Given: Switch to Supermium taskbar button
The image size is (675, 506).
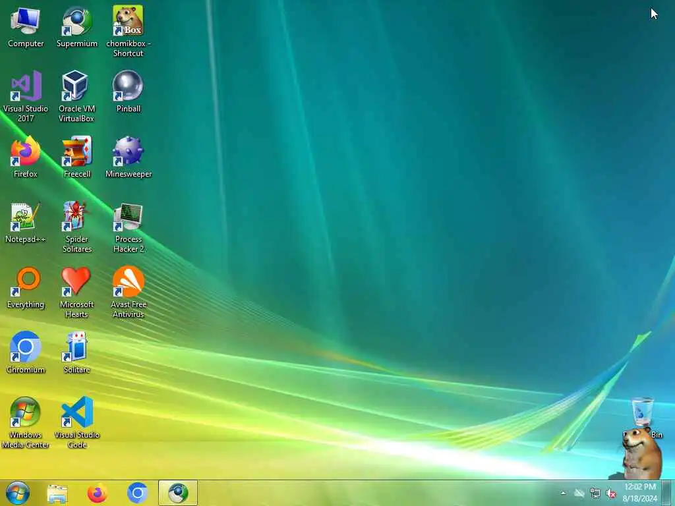Looking at the screenshot, I should [178, 493].
